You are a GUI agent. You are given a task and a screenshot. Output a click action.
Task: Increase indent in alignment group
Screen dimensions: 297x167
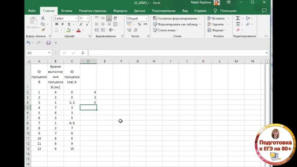[x=103, y=30]
